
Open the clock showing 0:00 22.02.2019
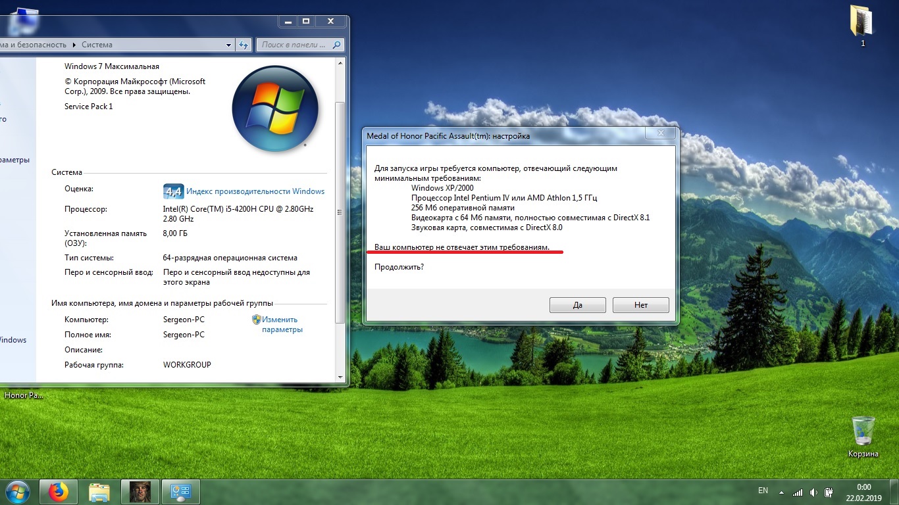[x=863, y=492]
